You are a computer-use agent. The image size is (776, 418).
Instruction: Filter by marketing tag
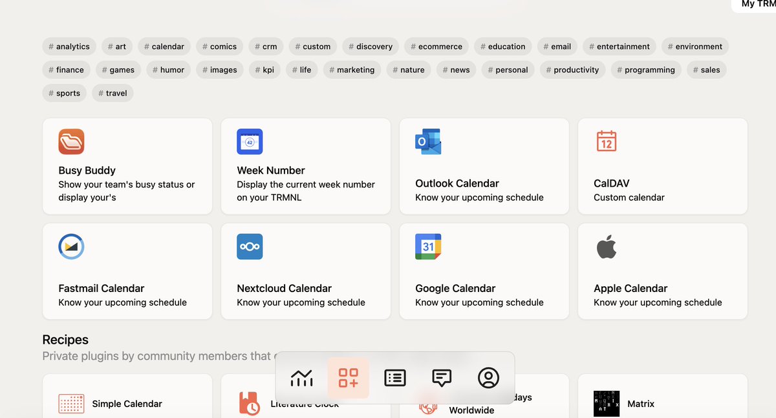(x=352, y=70)
